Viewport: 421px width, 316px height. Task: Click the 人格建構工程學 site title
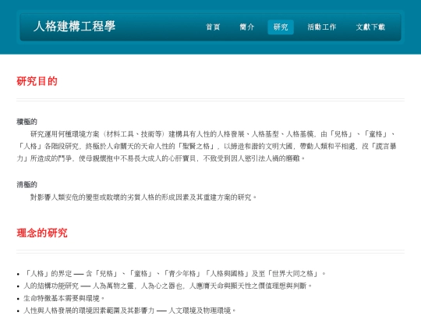click(74, 27)
